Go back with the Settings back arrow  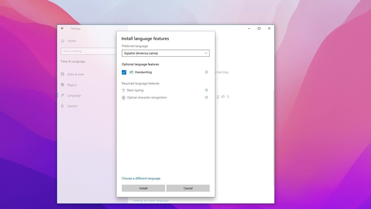(63, 29)
